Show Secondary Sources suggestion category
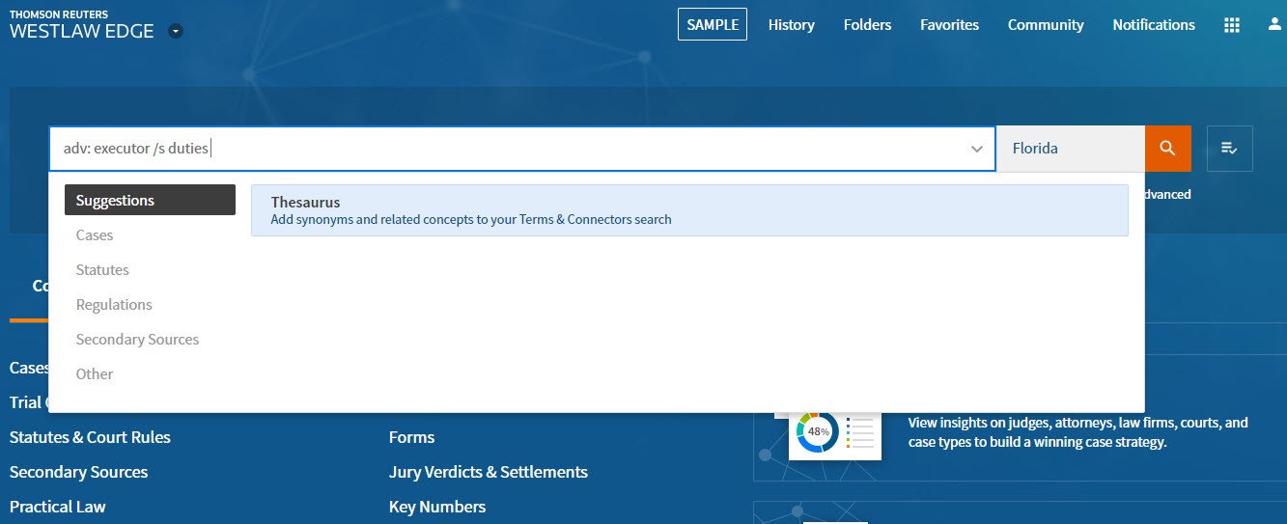Image resolution: width=1287 pixels, height=524 pixels. (x=137, y=340)
